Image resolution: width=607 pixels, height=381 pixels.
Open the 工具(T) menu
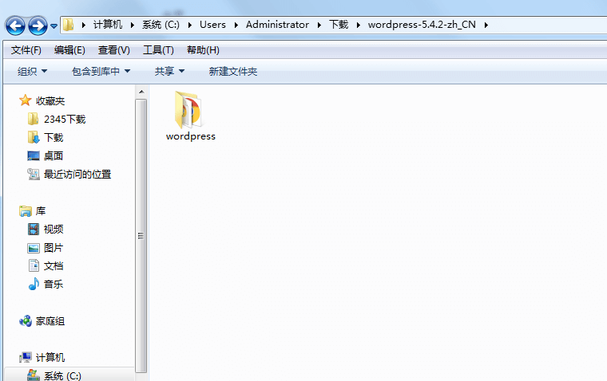coord(158,50)
